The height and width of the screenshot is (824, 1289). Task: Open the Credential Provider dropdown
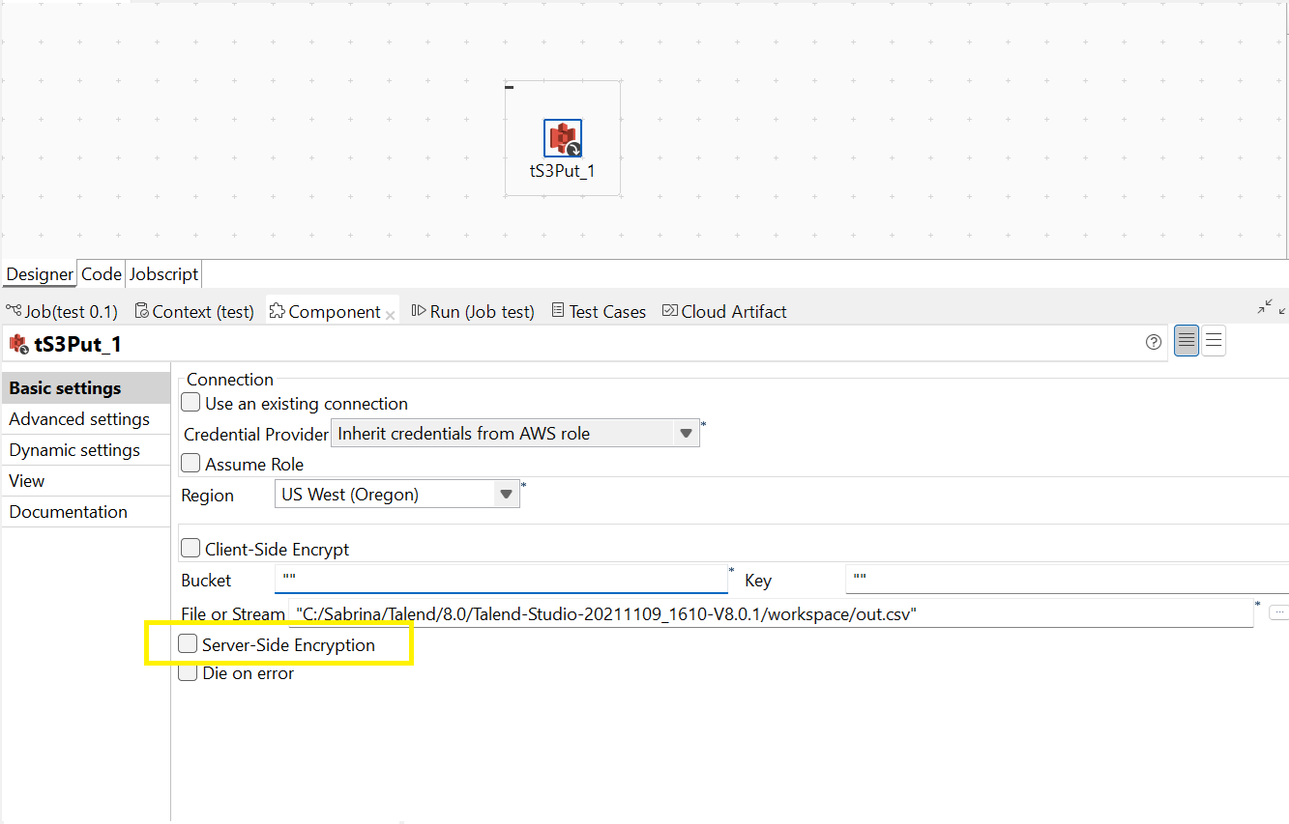(687, 433)
